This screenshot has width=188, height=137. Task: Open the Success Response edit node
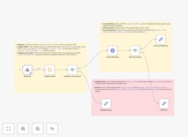pos(161,39)
